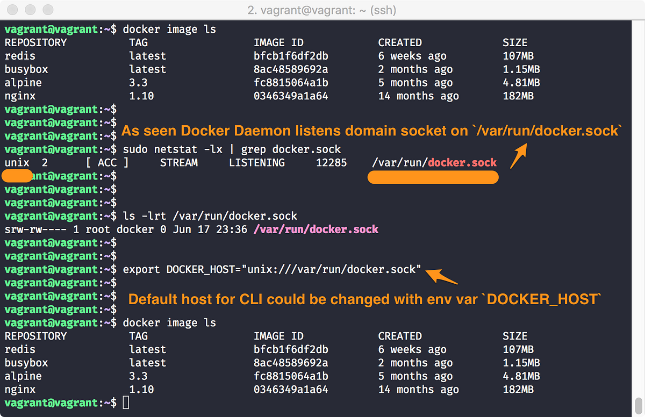Click the small orange highlight near vagrant prompt
Viewport: 645px width, 417px height.
17,176
